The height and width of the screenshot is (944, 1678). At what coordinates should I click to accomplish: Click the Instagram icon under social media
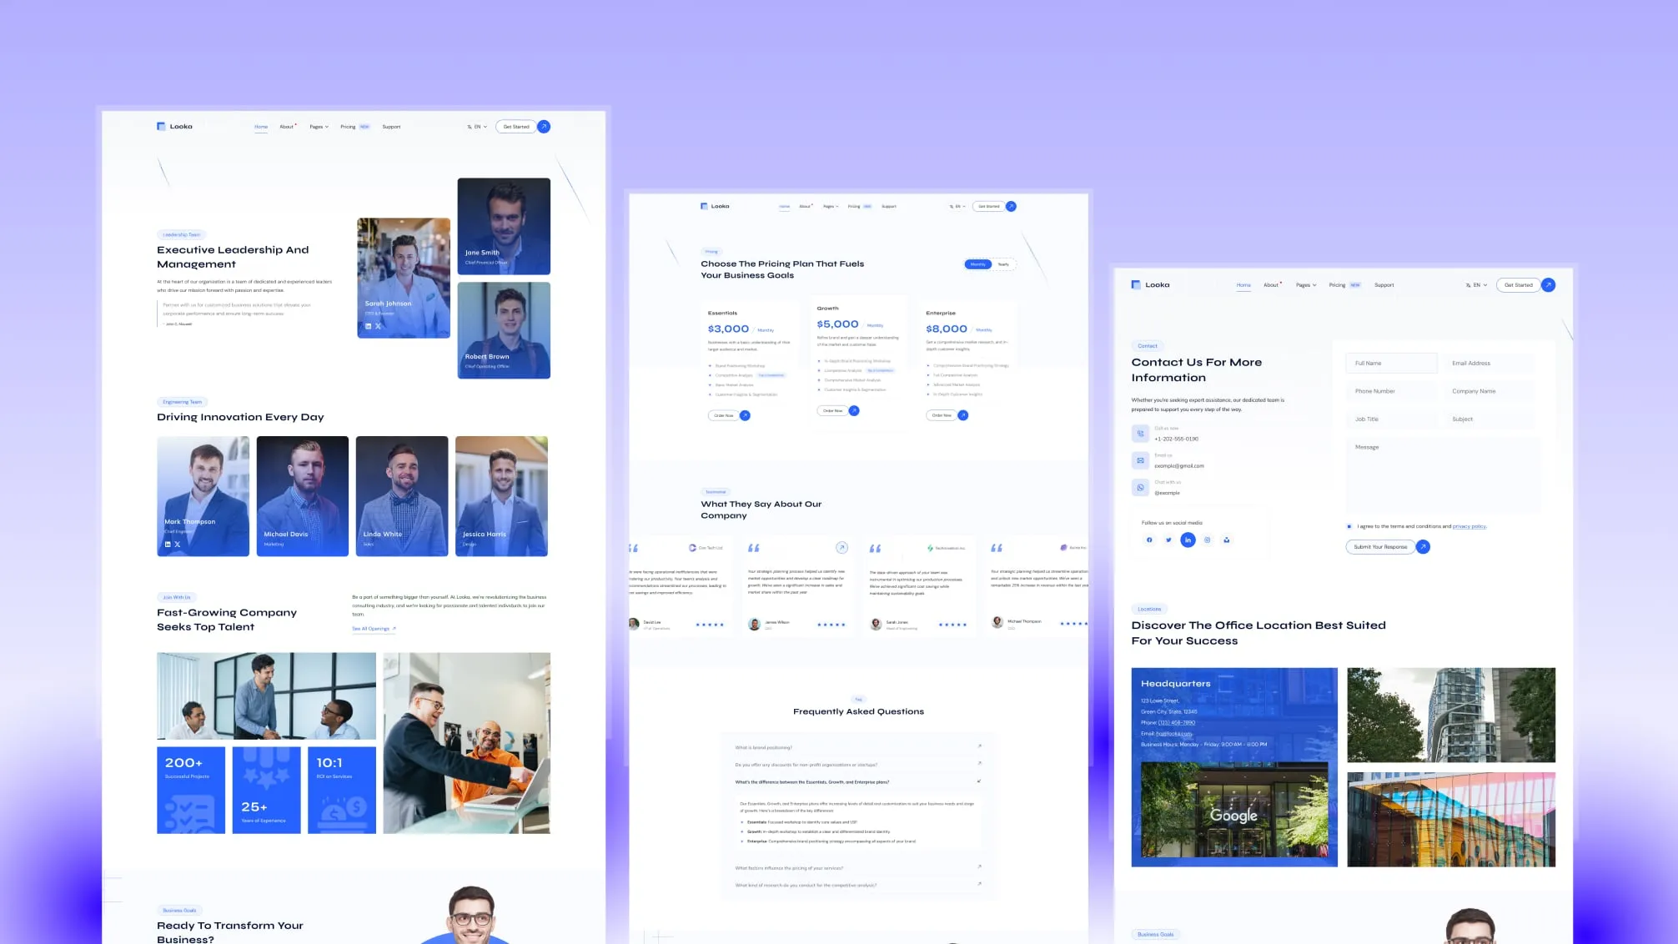pyautogui.click(x=1207, y=540)
